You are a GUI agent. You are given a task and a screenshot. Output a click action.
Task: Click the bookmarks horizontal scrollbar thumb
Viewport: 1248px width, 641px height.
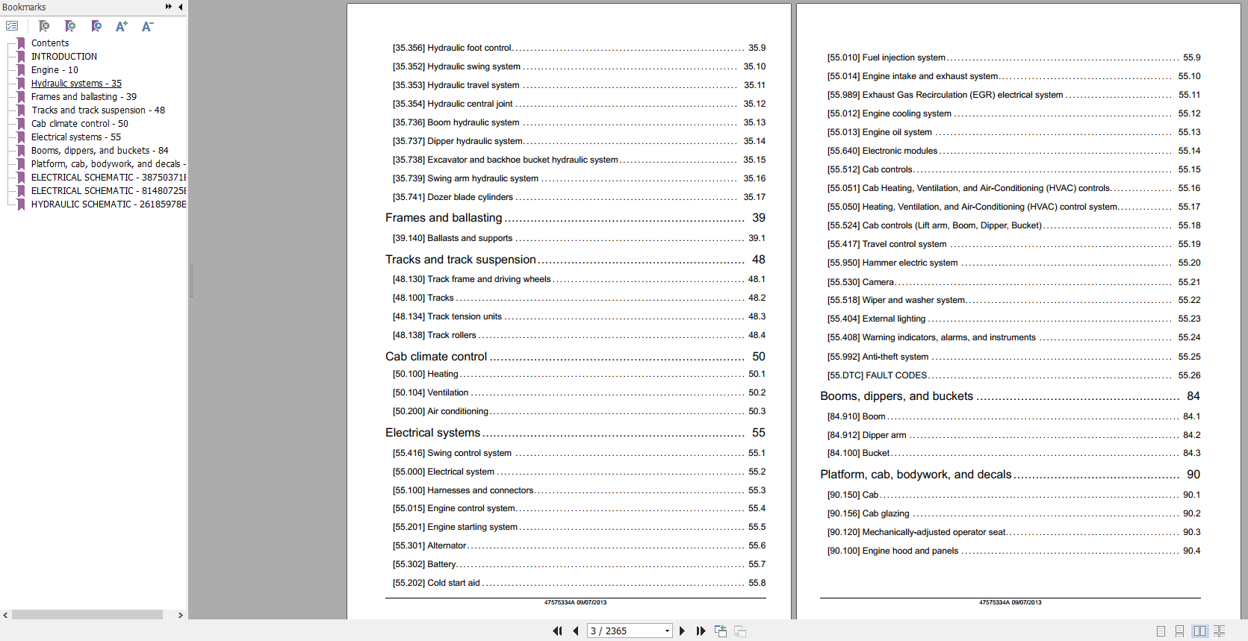[87, 615]
